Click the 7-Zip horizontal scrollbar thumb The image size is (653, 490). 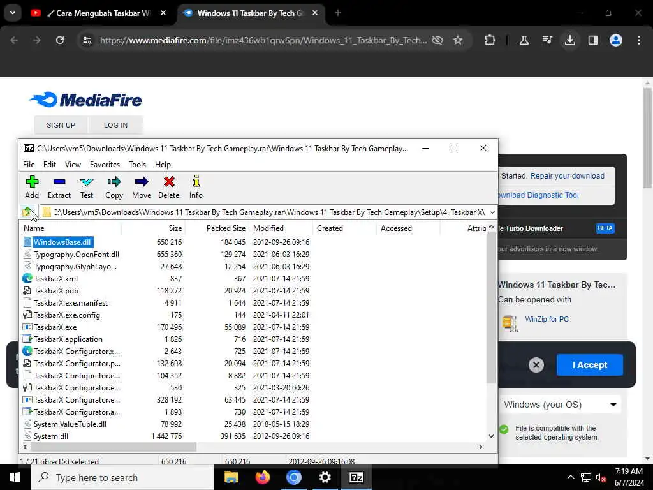[112, 447]
